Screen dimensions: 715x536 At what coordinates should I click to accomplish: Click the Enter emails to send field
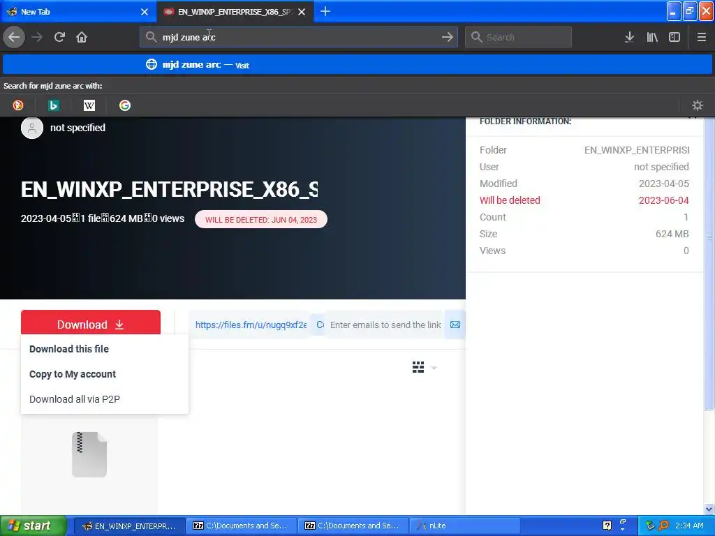[x=385, y=325]
